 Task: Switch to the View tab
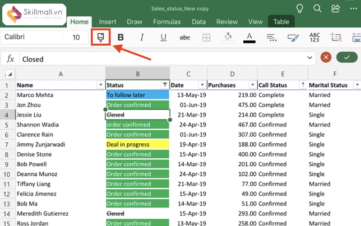point(255,22)
